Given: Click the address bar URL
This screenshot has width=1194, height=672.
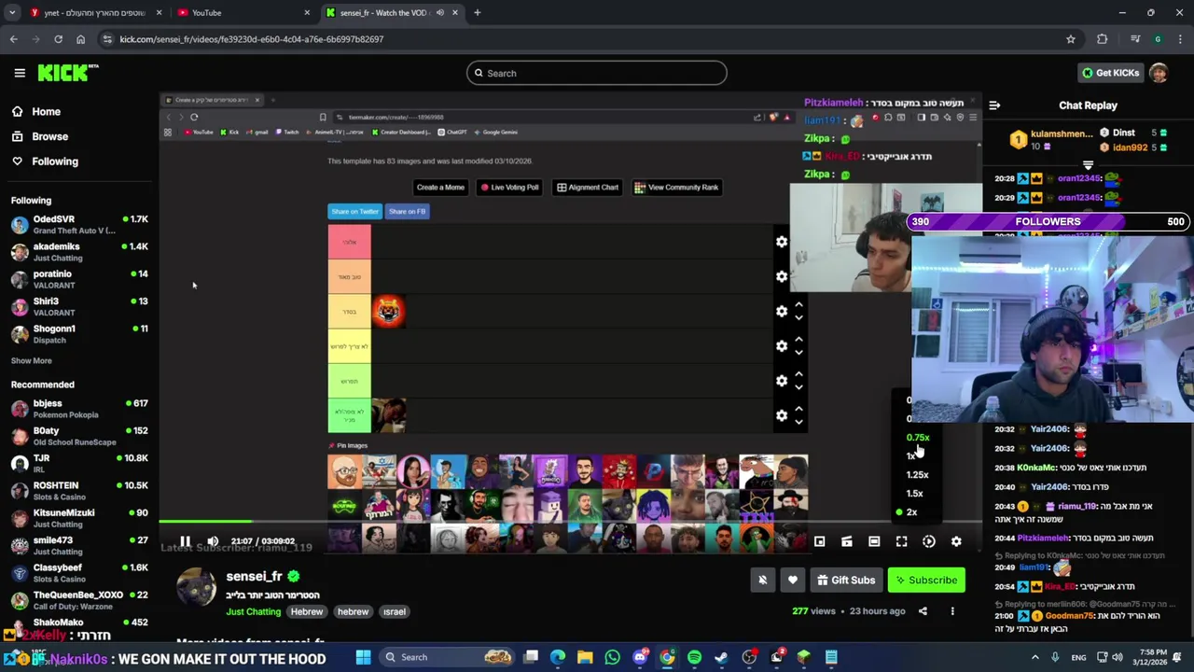Looking at the screenshot, I should 252,39.
